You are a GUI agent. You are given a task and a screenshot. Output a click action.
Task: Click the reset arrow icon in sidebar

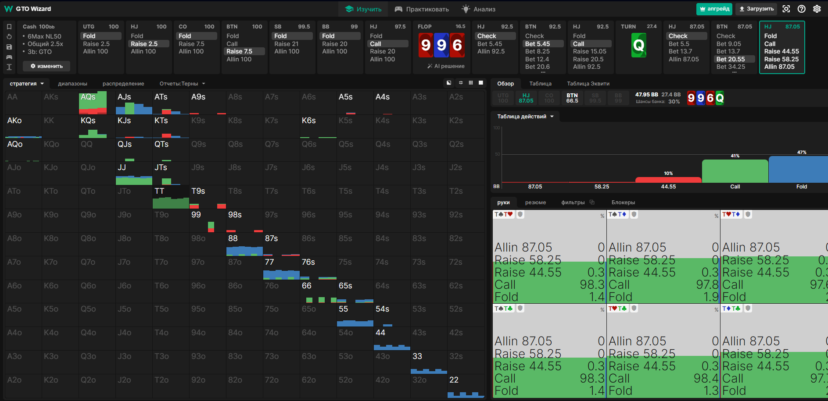9,37
